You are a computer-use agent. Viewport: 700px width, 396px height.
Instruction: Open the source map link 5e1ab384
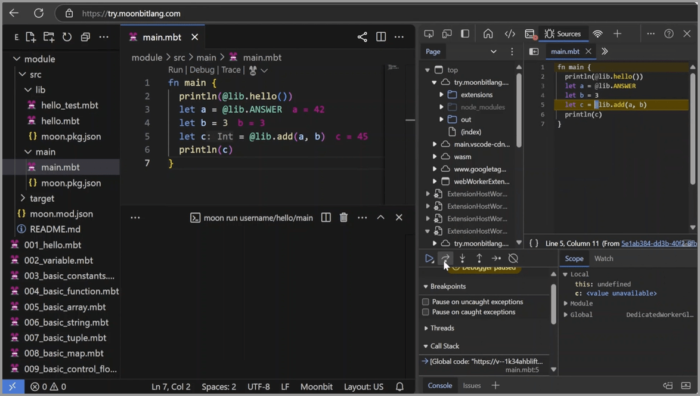click(x=659, y=243)
